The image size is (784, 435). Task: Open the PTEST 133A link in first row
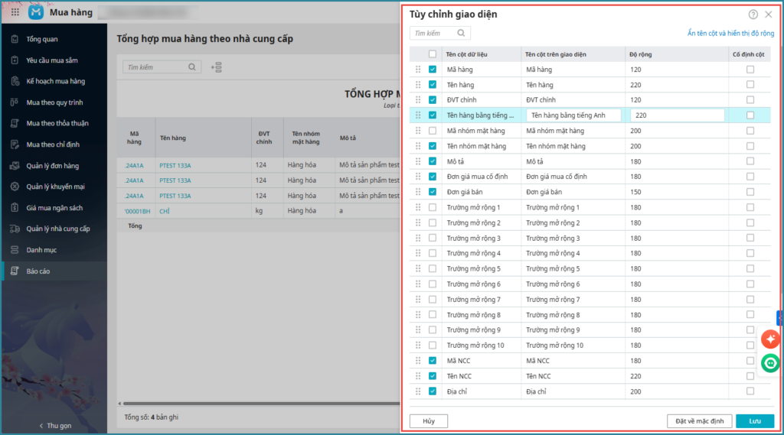coord(175,165)
